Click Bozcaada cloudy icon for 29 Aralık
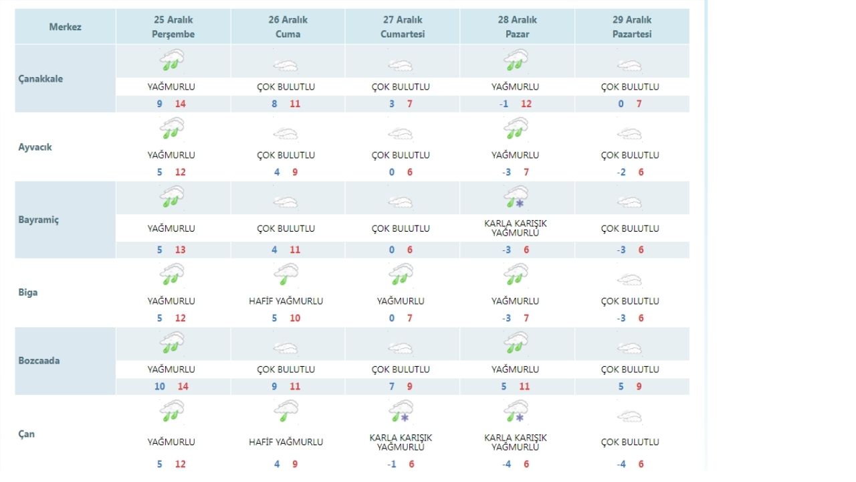 [x=630, y=348]
